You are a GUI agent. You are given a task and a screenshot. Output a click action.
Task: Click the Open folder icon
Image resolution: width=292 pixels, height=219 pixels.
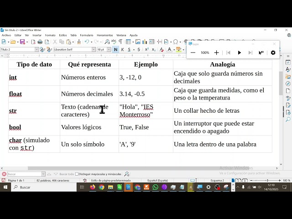pos(13,42)
